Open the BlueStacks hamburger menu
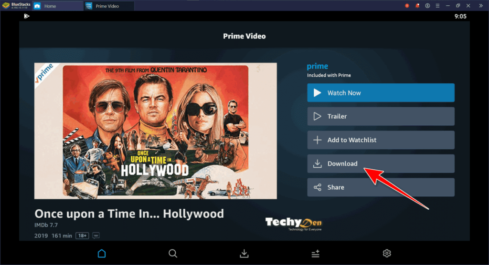 pyautogui.click(x=437, y=6)
